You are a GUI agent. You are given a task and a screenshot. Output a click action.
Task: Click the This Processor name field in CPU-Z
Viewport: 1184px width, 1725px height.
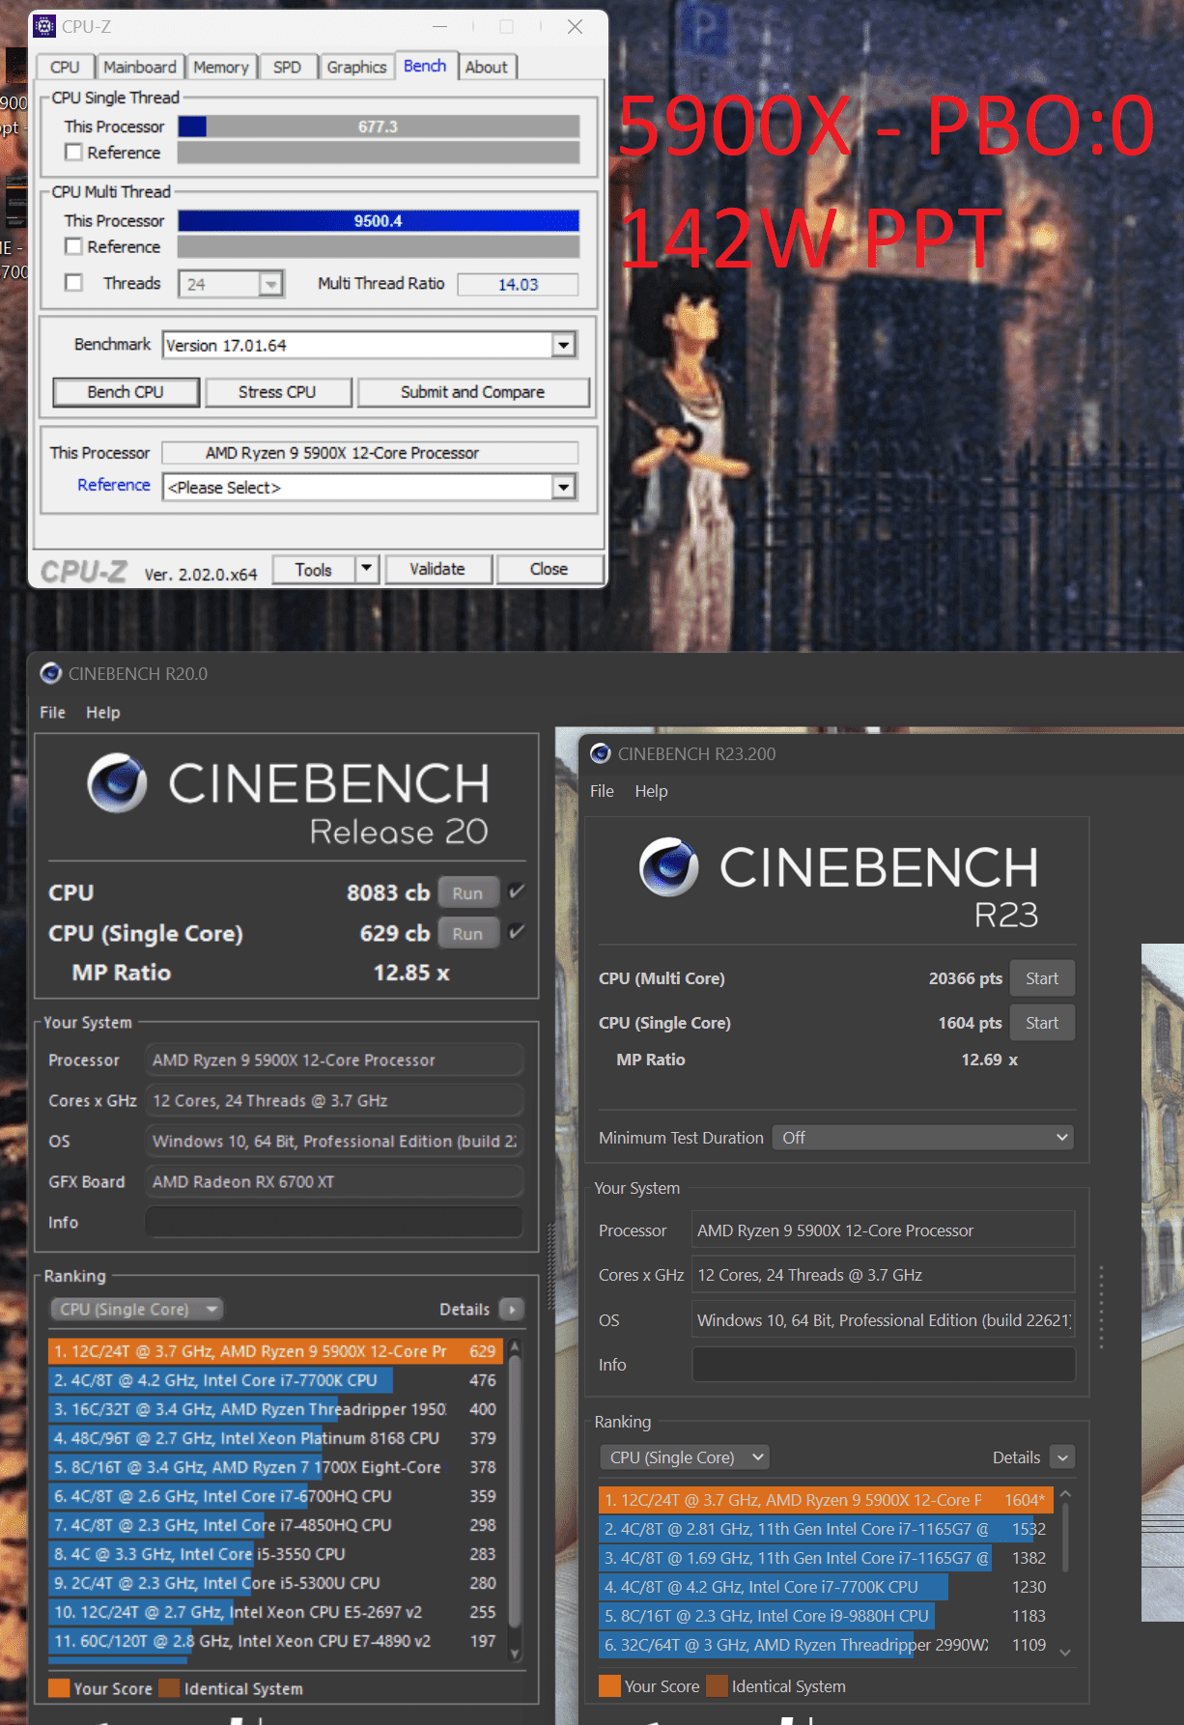click(370, 453)
